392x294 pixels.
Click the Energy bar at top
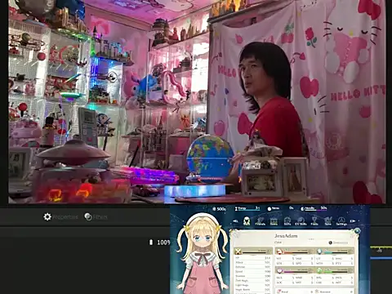(x=247, y=208)
